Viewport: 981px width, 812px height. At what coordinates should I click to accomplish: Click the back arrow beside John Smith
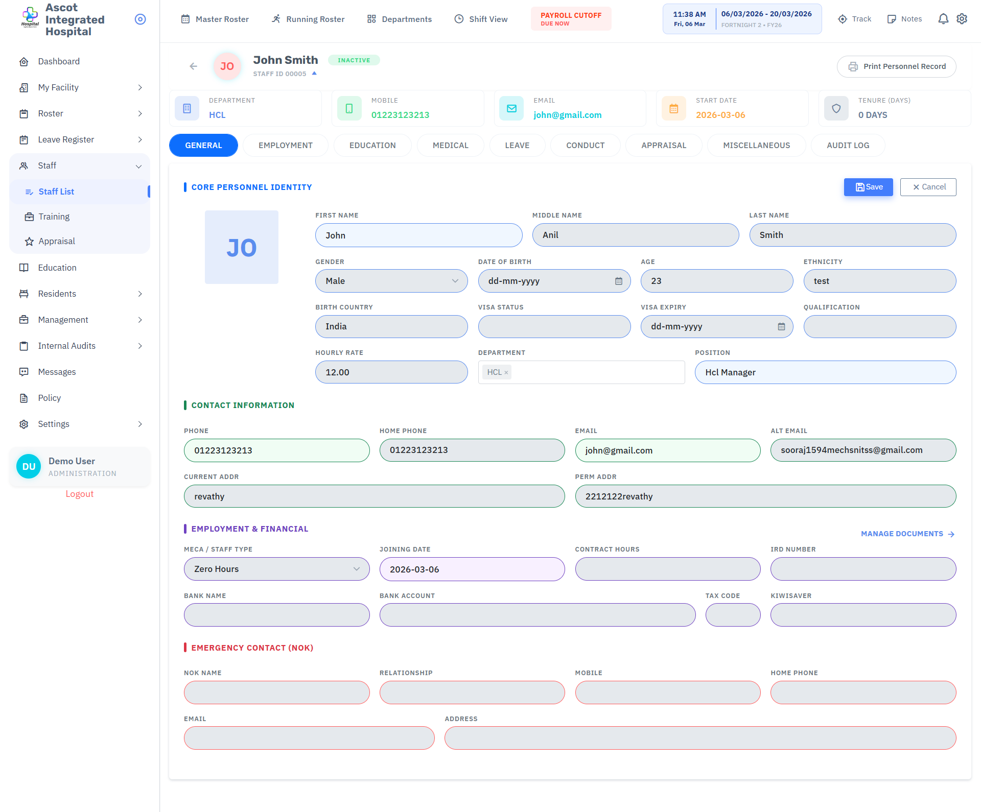pos(193,66)
